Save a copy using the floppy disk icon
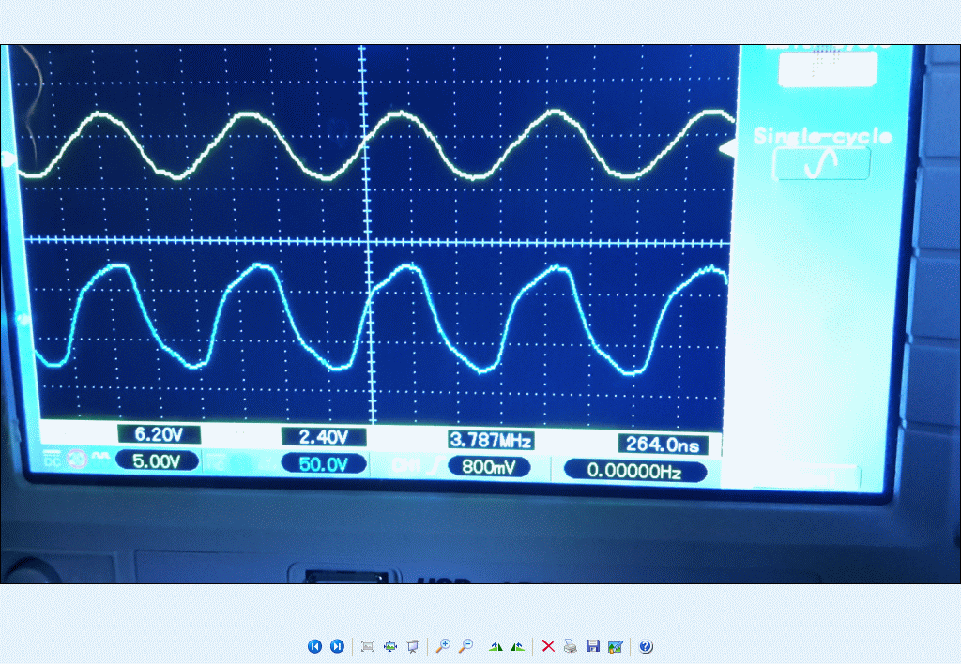961x664 pixels. click(592, 646)
